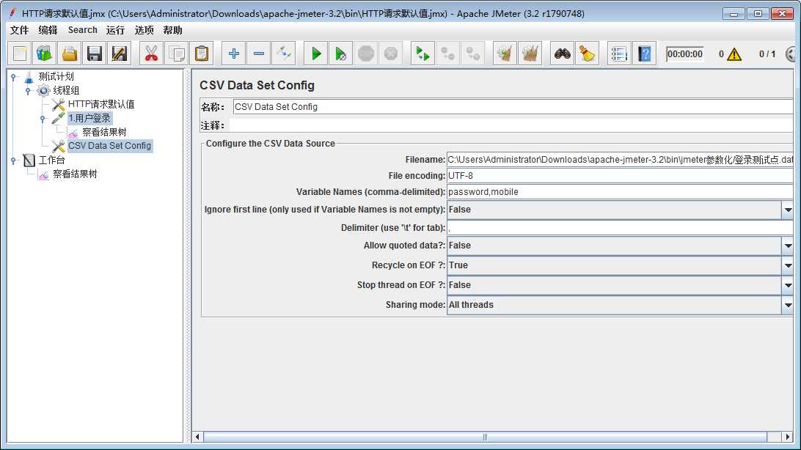801x450 pixels.
Task: Click the Remote shutdown all icon
Action: pos(472,54)
